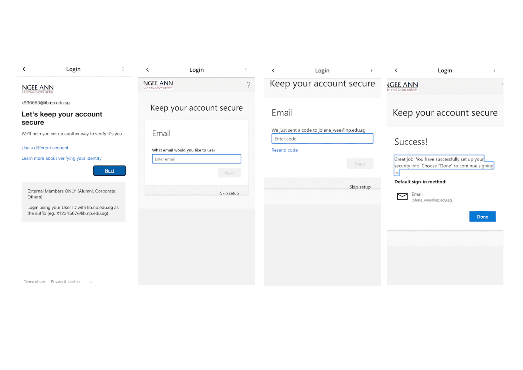Click the question mark help icon
The height and width of the screenshot is (370, 523).
(x=248, y=85)
